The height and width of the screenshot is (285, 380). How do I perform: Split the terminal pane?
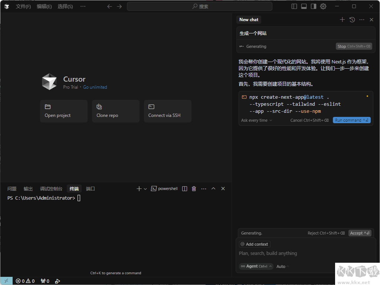pos(184,189)
